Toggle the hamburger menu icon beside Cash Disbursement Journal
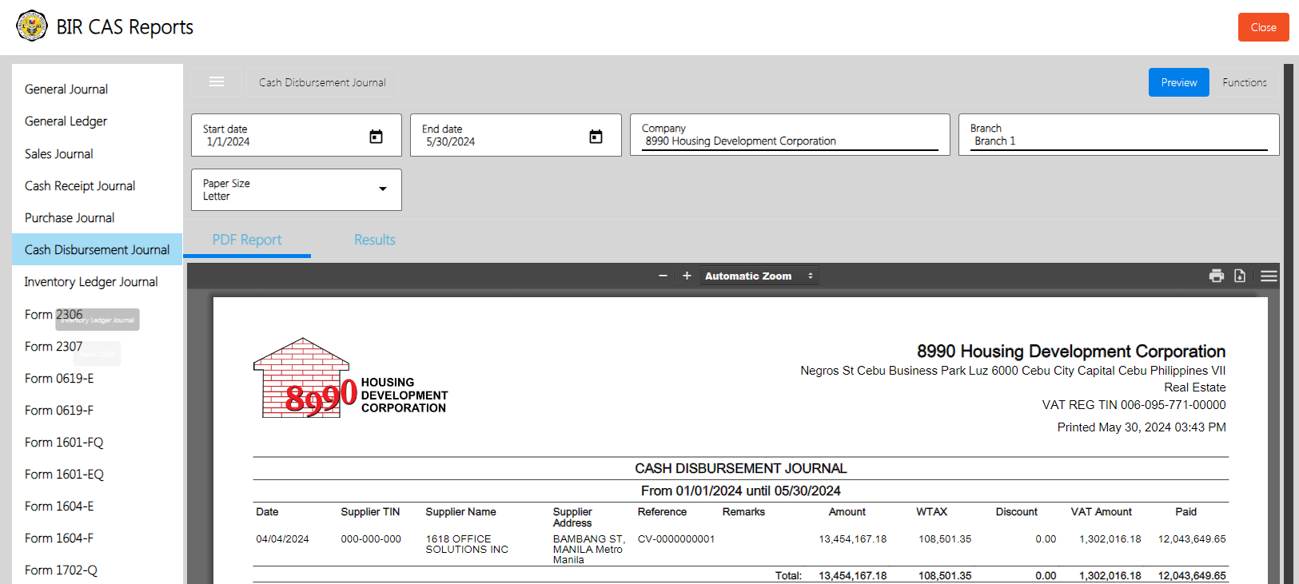This screenshot has height=584, width=1299. pyautogui.click(x=217, y=81)
